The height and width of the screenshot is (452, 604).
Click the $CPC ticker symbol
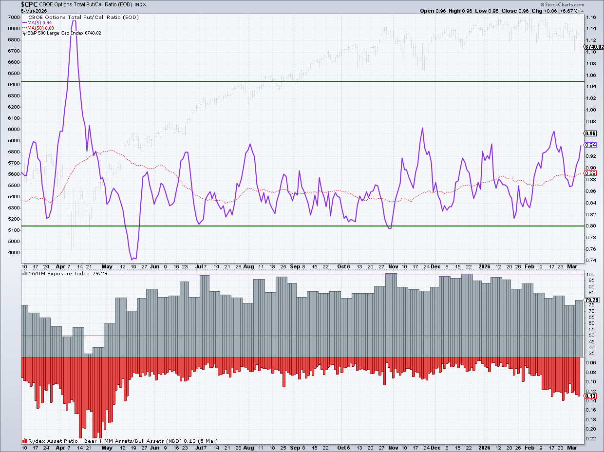30,4
